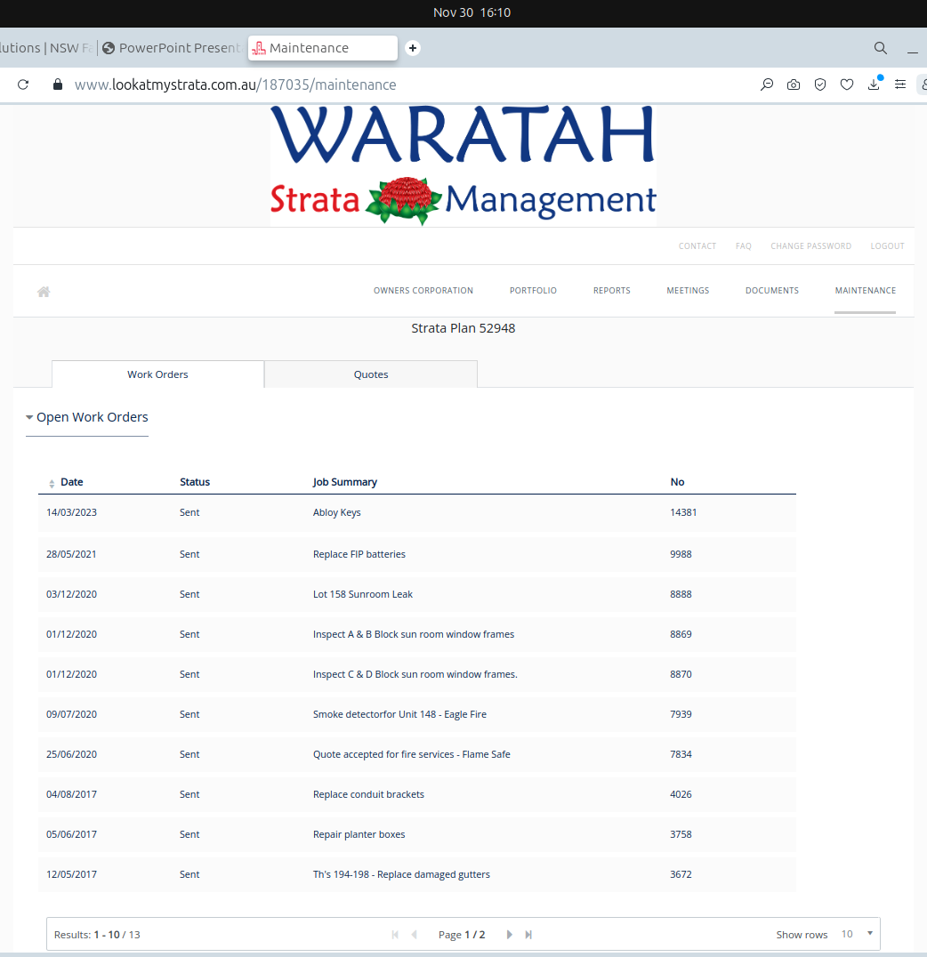Open the Maintenance menu item
The height and width of the screenshot is (957, 927).
click(x=866, y=291)
